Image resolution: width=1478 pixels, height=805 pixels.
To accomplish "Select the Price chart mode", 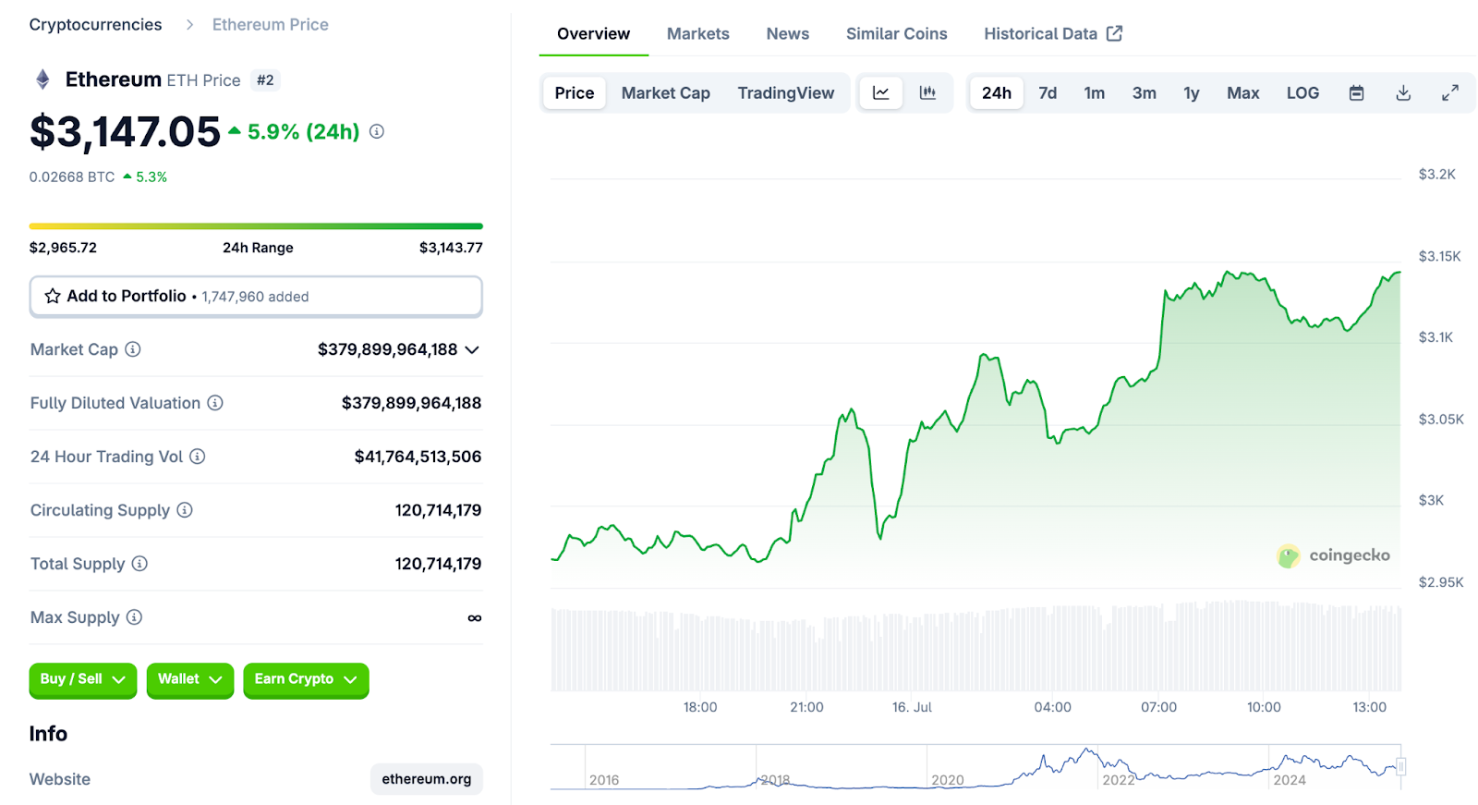I will coord(575,92).
